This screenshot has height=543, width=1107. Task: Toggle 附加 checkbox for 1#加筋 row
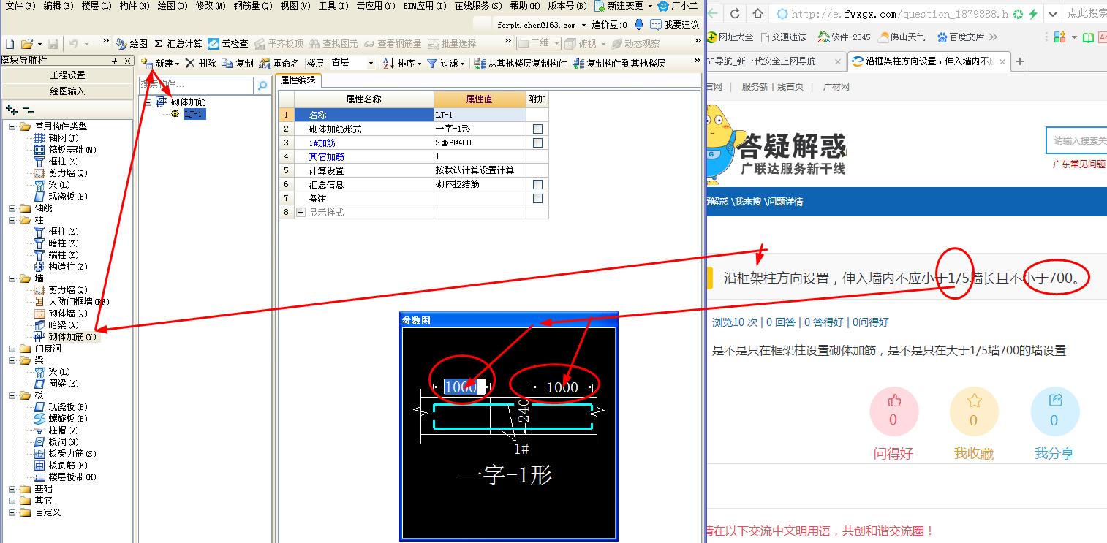[x=537, y=143]
